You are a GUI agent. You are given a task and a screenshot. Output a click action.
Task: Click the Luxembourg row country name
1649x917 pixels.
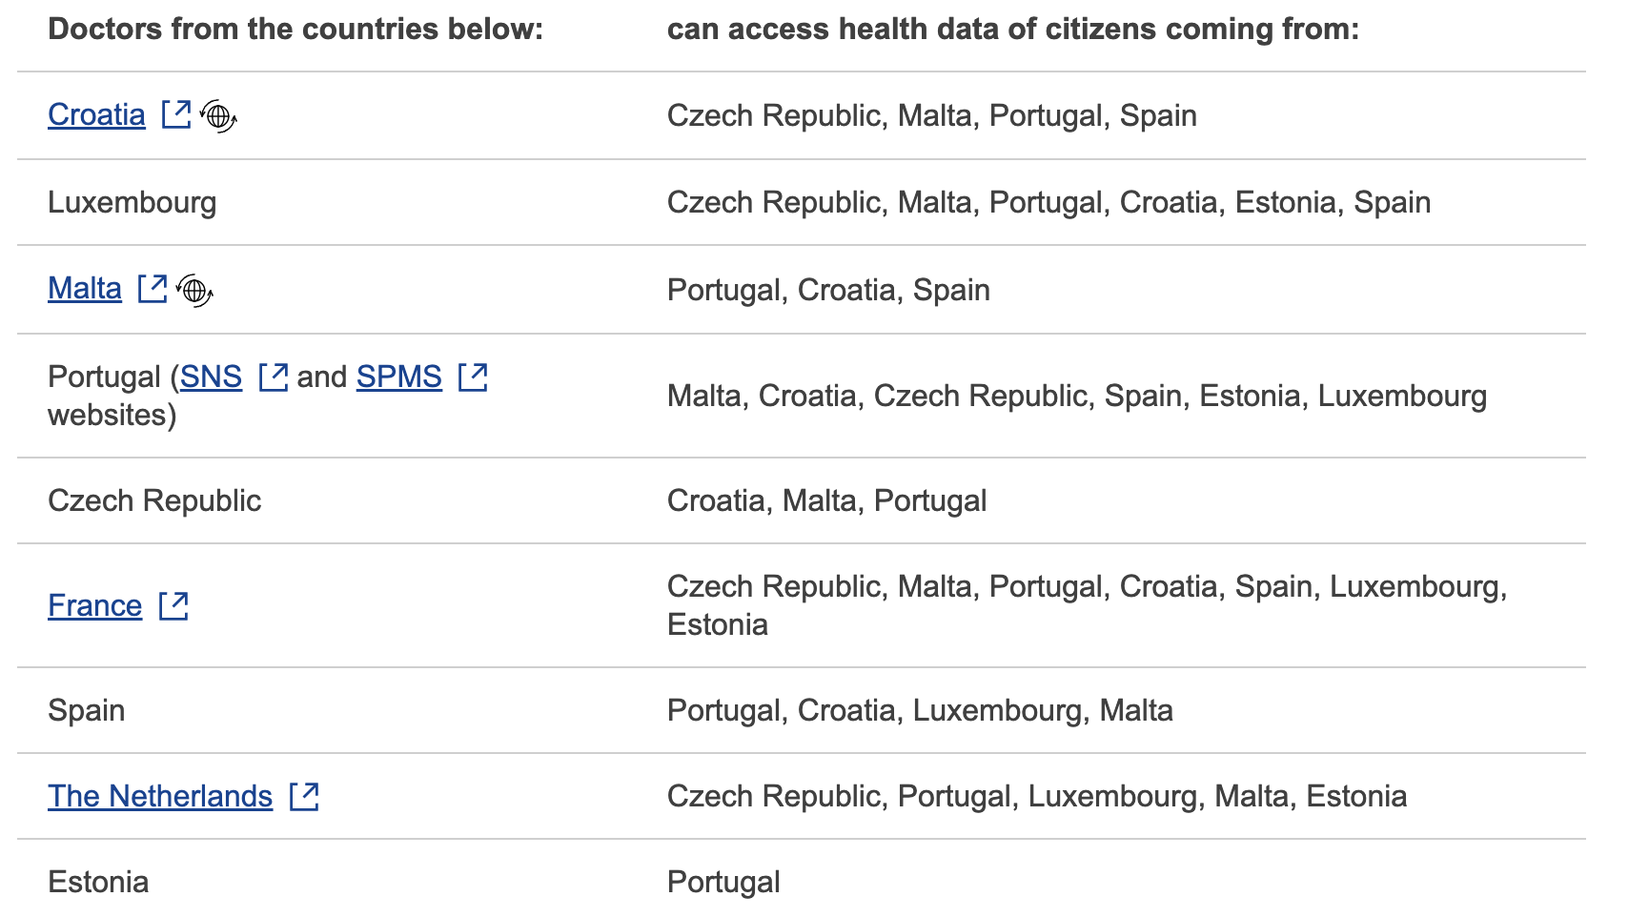pos(132,203)
